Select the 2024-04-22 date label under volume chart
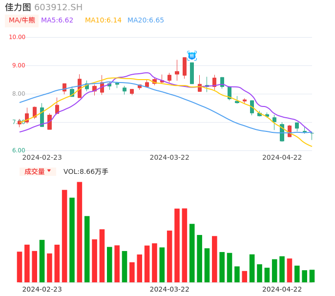 (x=282, y=289)
